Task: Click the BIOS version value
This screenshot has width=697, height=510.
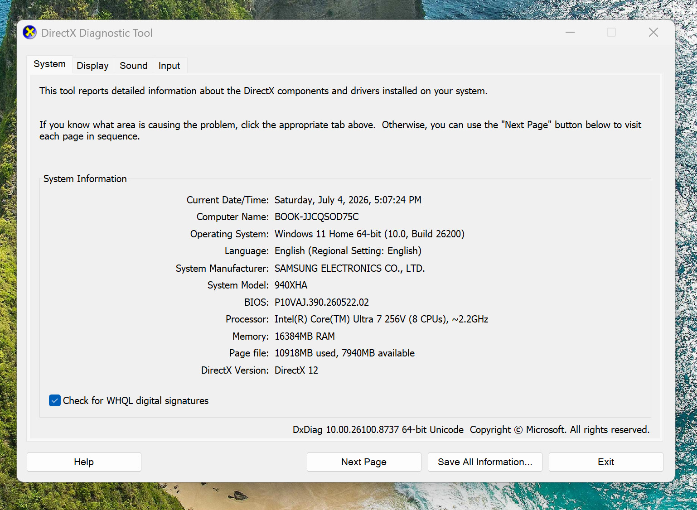Action: tap(322, 302)
